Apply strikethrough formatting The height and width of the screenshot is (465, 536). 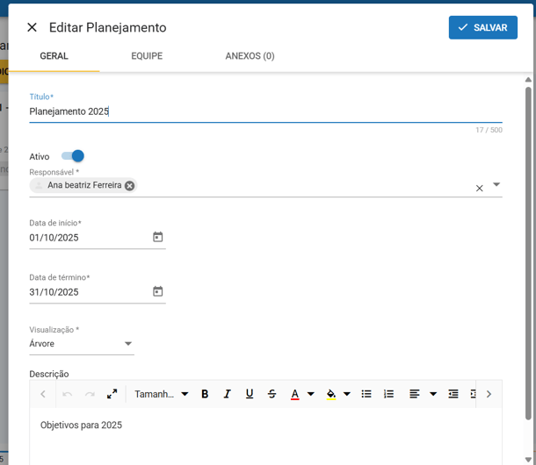point(272,394)
